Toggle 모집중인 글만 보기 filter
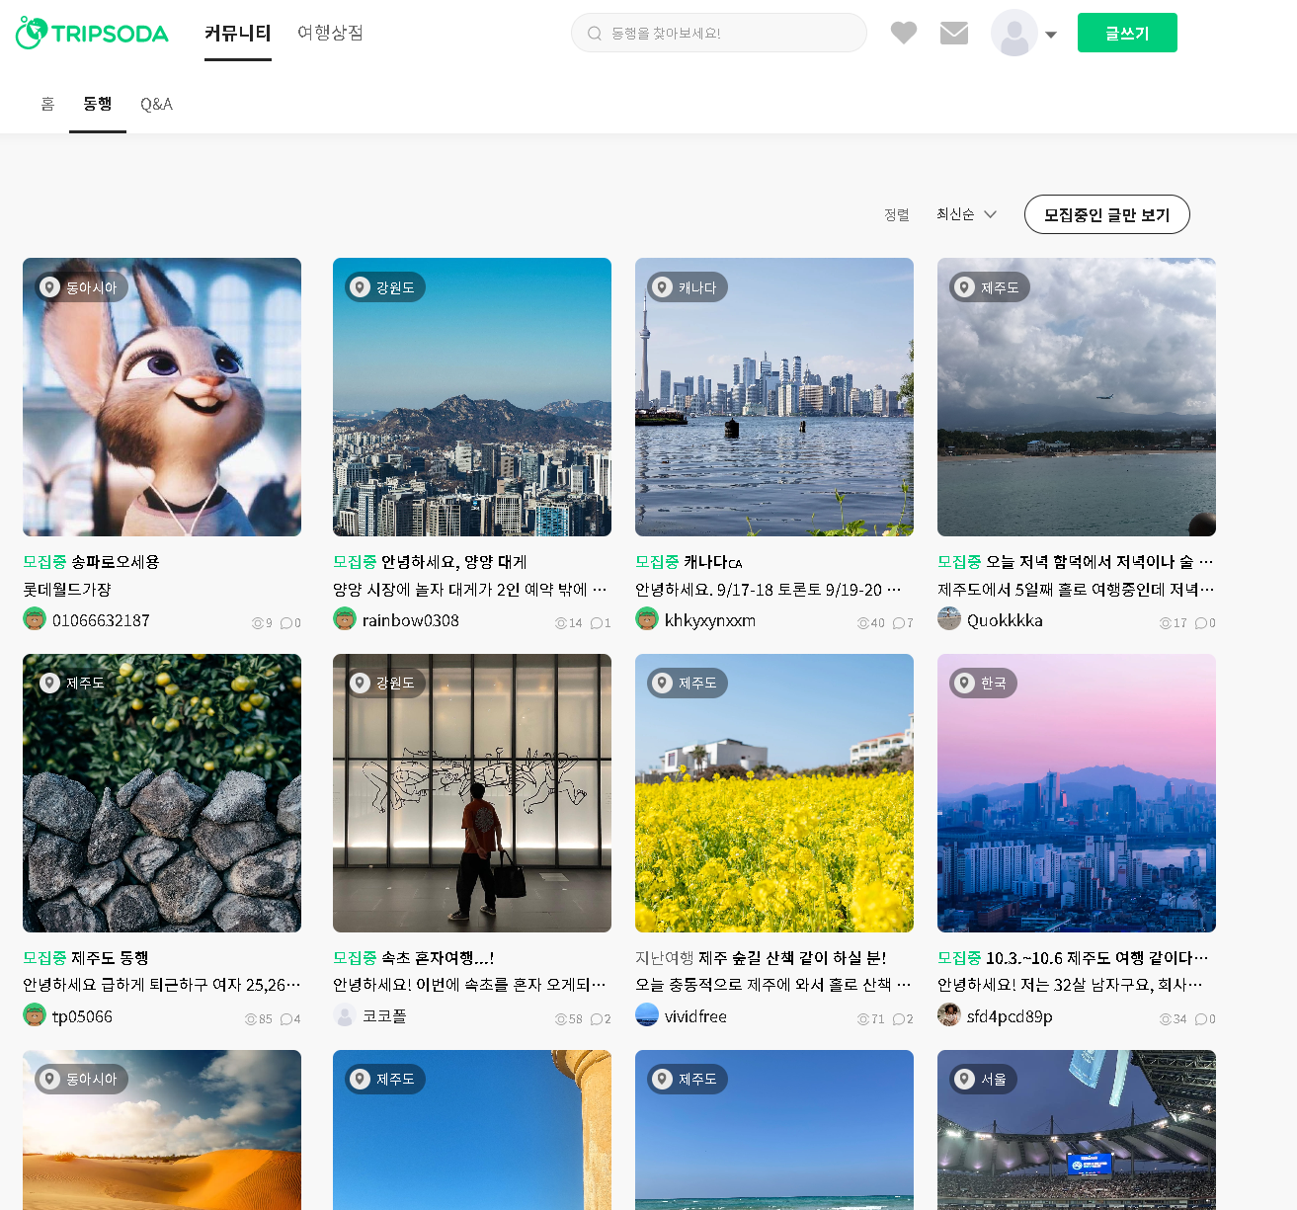The width and height of the screenshot is (1297, 1210). (x=1107, y=214)
